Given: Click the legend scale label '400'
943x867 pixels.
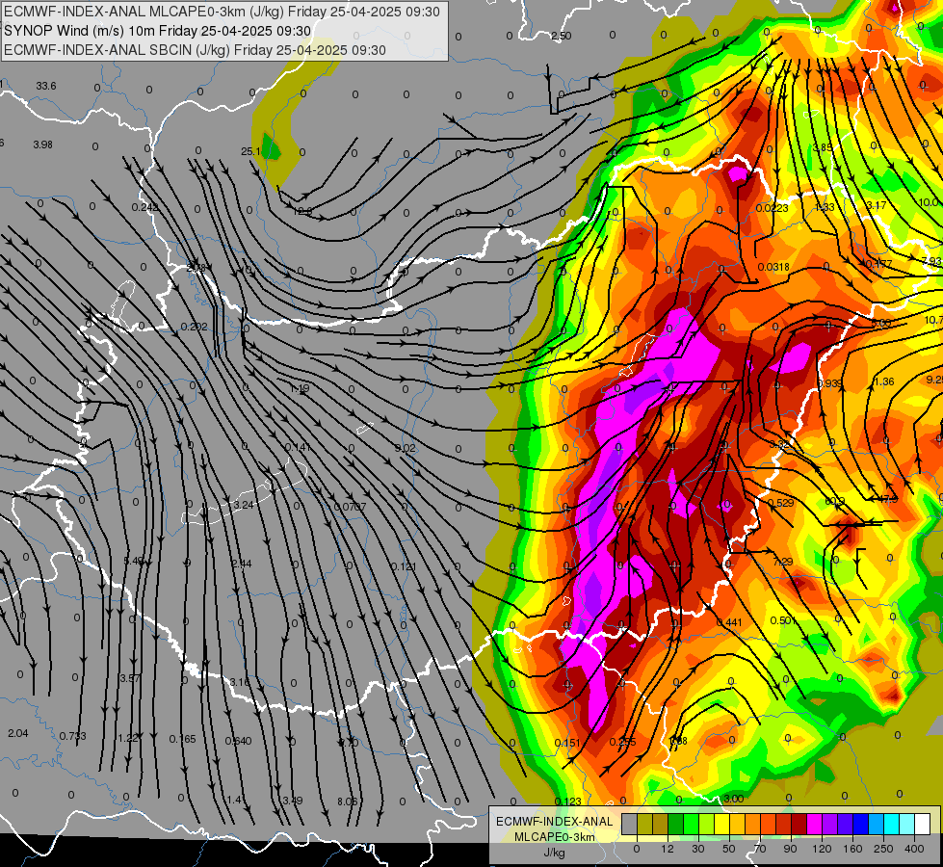Looking at the screenshot, I should tap(914, 849).
